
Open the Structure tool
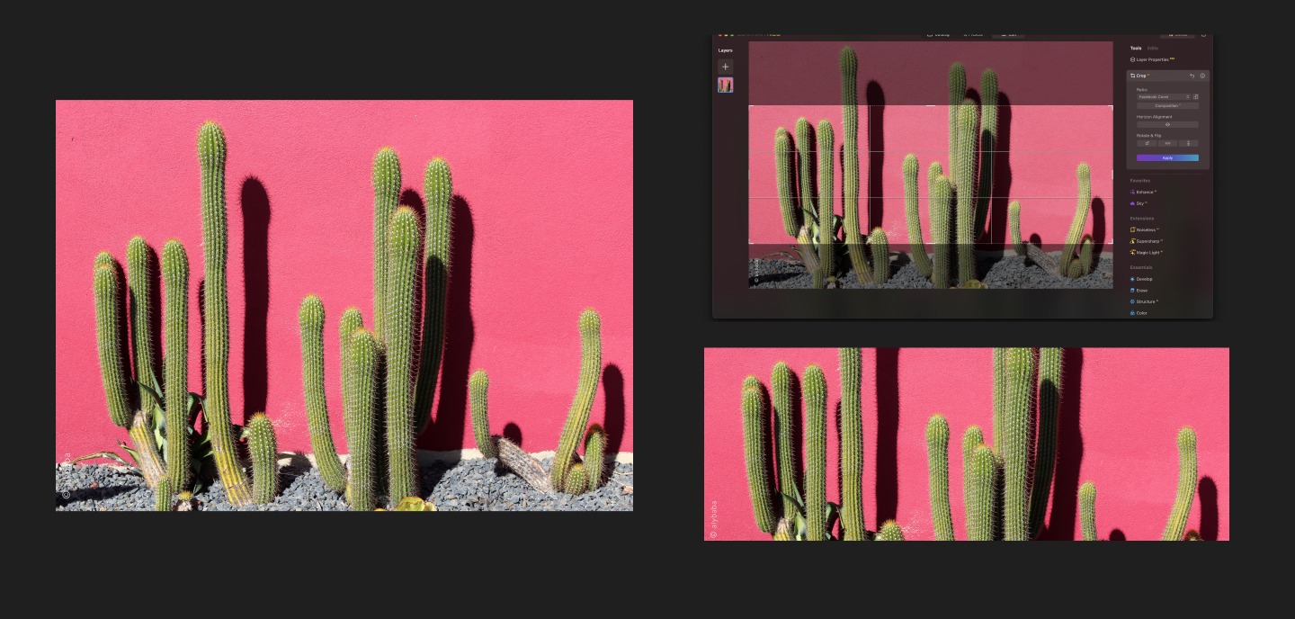coord(1144,301)
